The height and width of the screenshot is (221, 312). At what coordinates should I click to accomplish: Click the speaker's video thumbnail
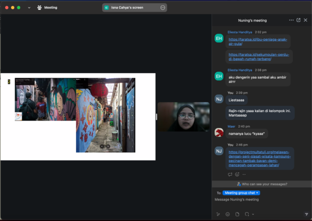point(183,117)
